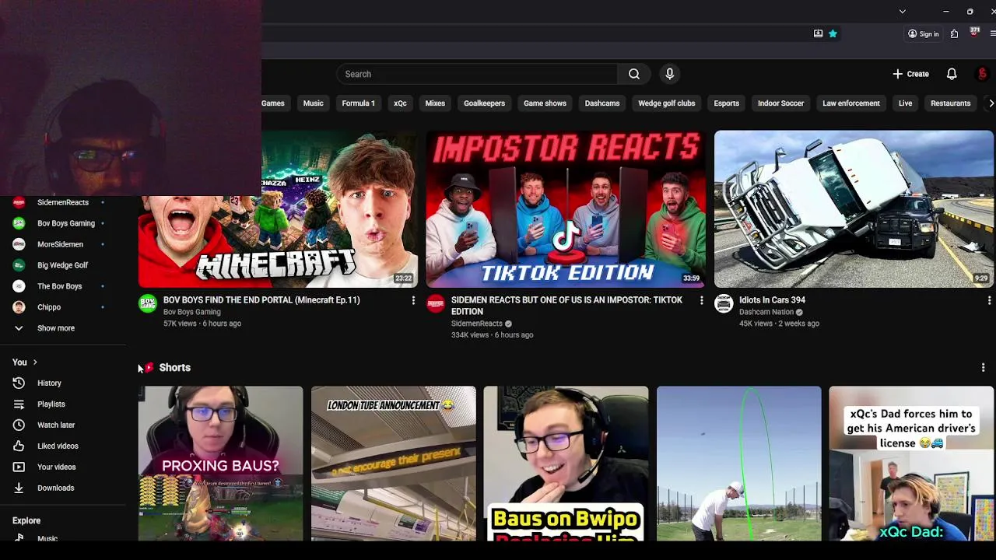Open SidemenReacts subscription channel
This screenshot has height=560, width=996.
(63, 202)
